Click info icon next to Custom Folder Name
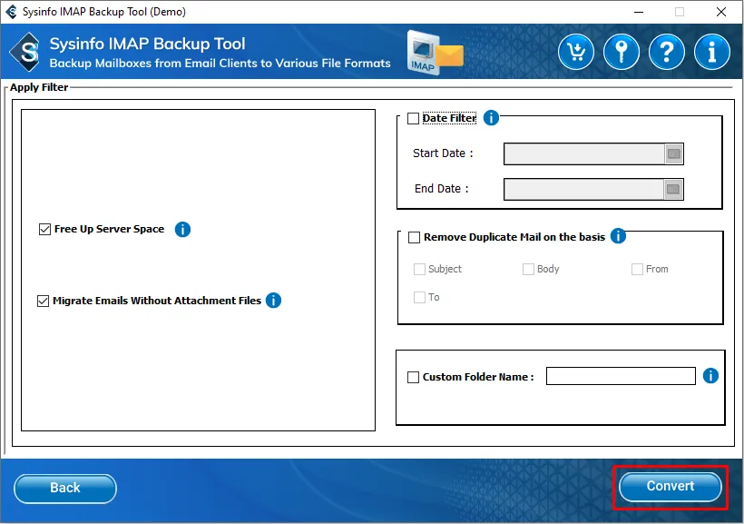744x524 pixels. 710,376
